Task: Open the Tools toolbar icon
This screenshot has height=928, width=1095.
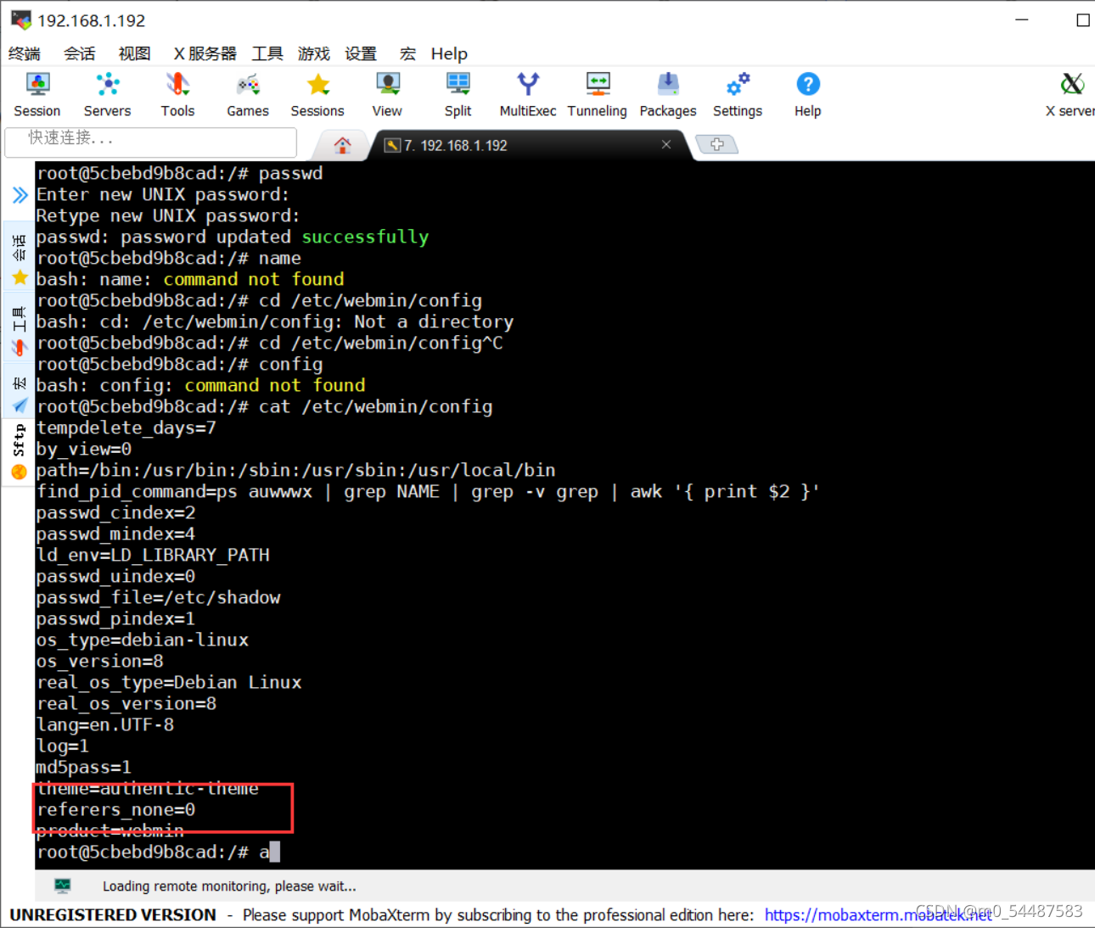Action: click(x=177, y=94)
